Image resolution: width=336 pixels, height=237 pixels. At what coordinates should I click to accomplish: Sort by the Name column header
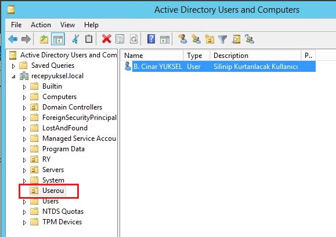(151, 56)
